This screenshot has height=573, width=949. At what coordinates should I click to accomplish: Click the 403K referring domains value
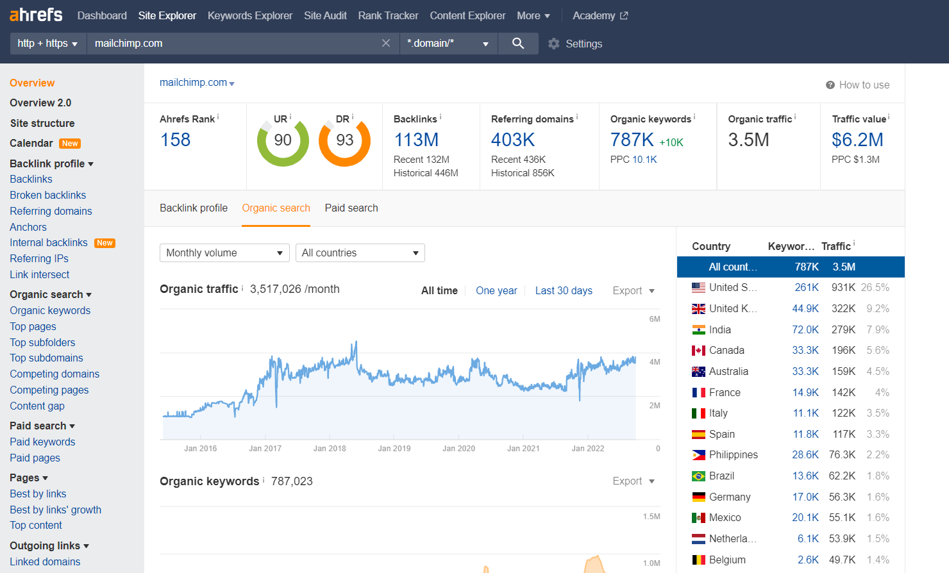coord(513,140)
